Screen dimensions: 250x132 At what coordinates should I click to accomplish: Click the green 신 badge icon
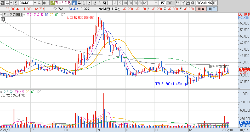coord(52,3)
